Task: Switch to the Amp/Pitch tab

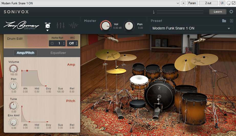Action: 25,53
